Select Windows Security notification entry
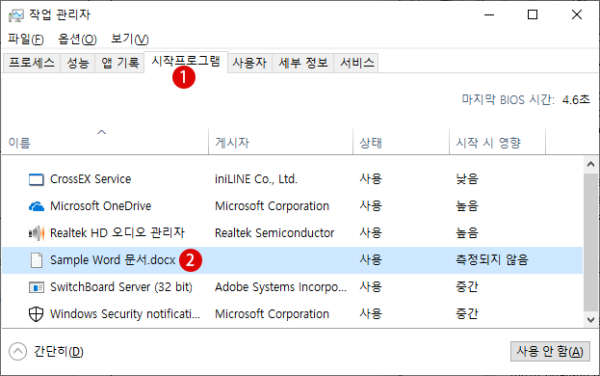 [x=125, y=314]
